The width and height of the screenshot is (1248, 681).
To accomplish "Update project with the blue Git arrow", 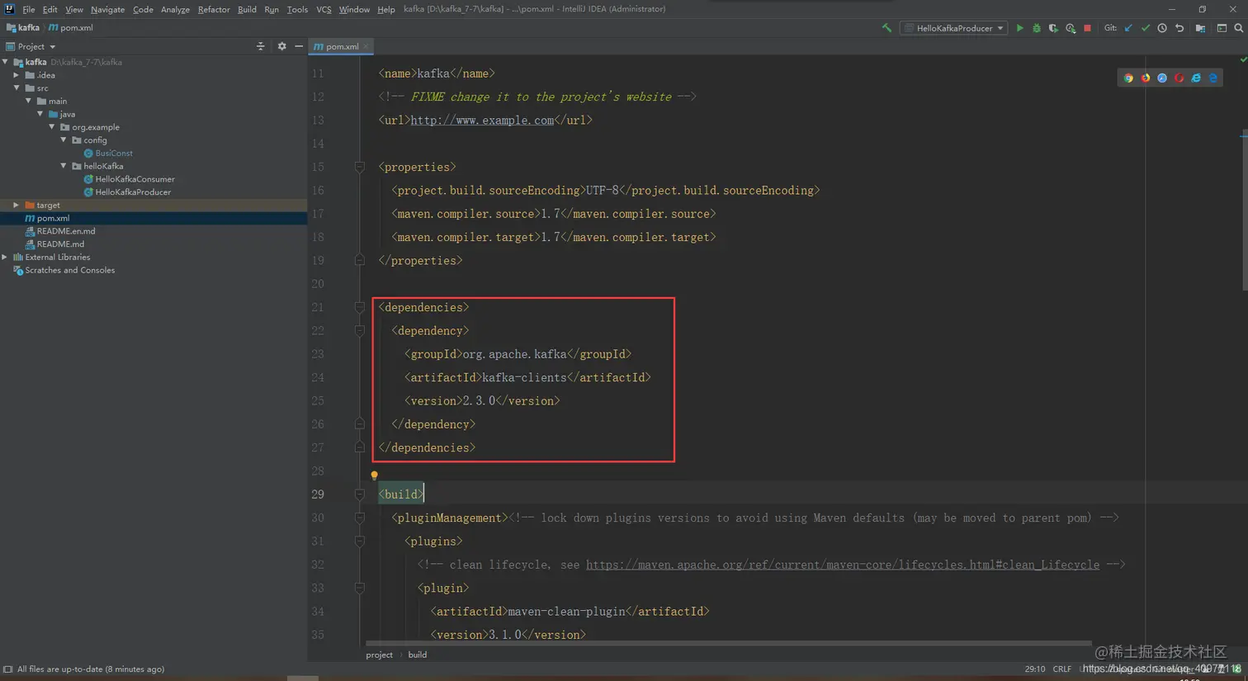I will 1128,28.
